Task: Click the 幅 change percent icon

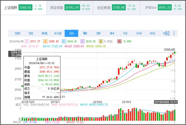Action: 119,41
